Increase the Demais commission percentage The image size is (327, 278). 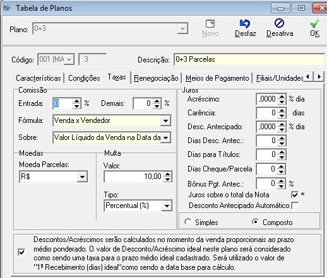tap(157, 101)
